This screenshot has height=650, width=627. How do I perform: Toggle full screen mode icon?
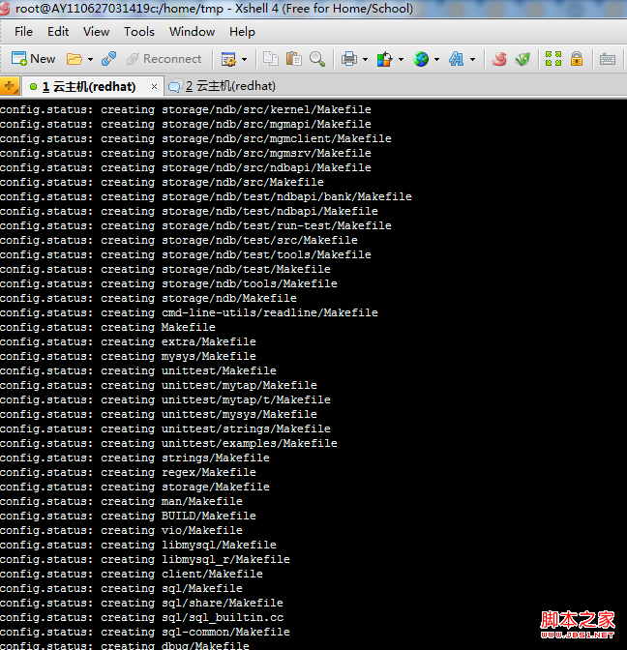click(552, 58)
